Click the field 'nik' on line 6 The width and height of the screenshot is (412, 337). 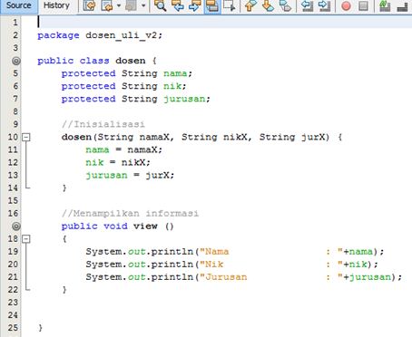(x=172, y=86)
